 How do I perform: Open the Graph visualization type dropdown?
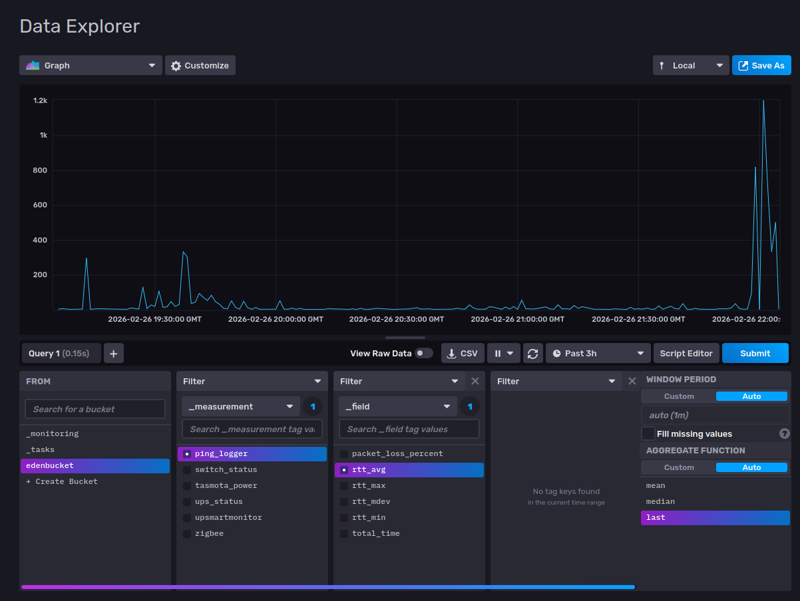(x=91, y=65)
